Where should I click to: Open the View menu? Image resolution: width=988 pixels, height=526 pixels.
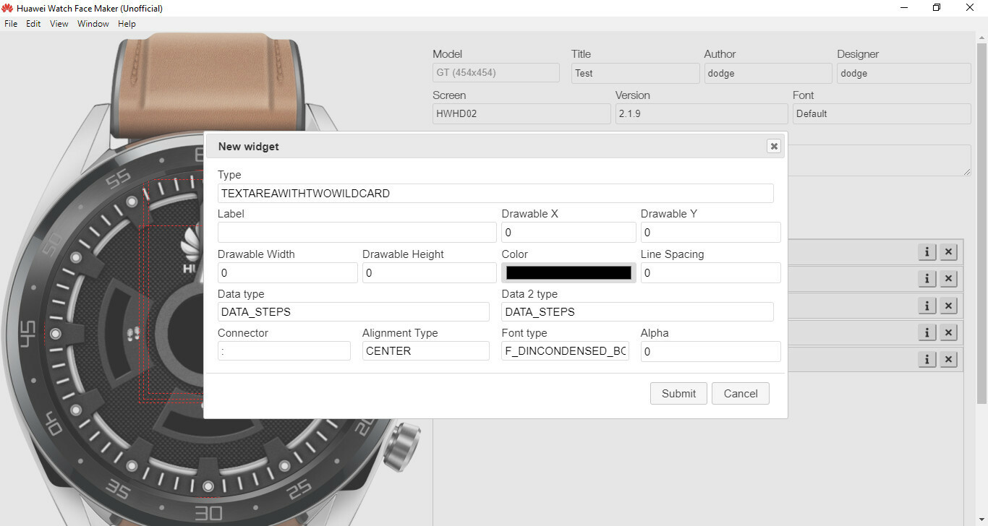click(x=59, y=24)
